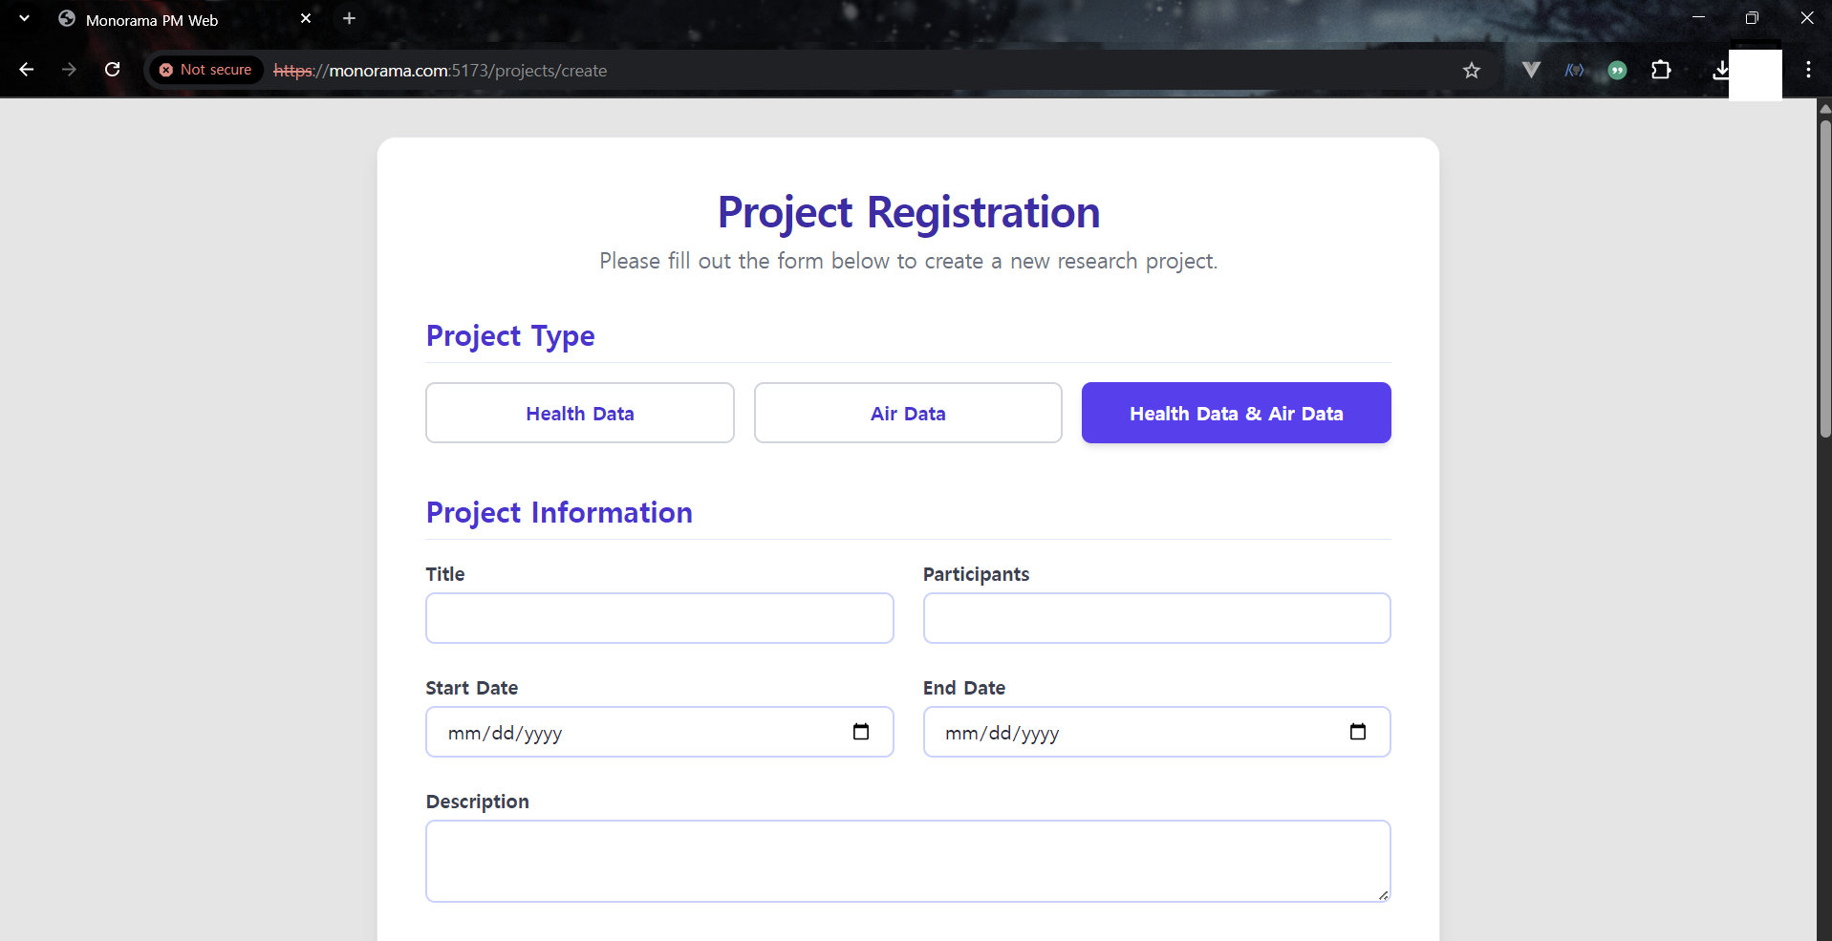Open the Extensions puzzle menu
This screenshot has height=941, width=1832.
(x=1661, y=70)
